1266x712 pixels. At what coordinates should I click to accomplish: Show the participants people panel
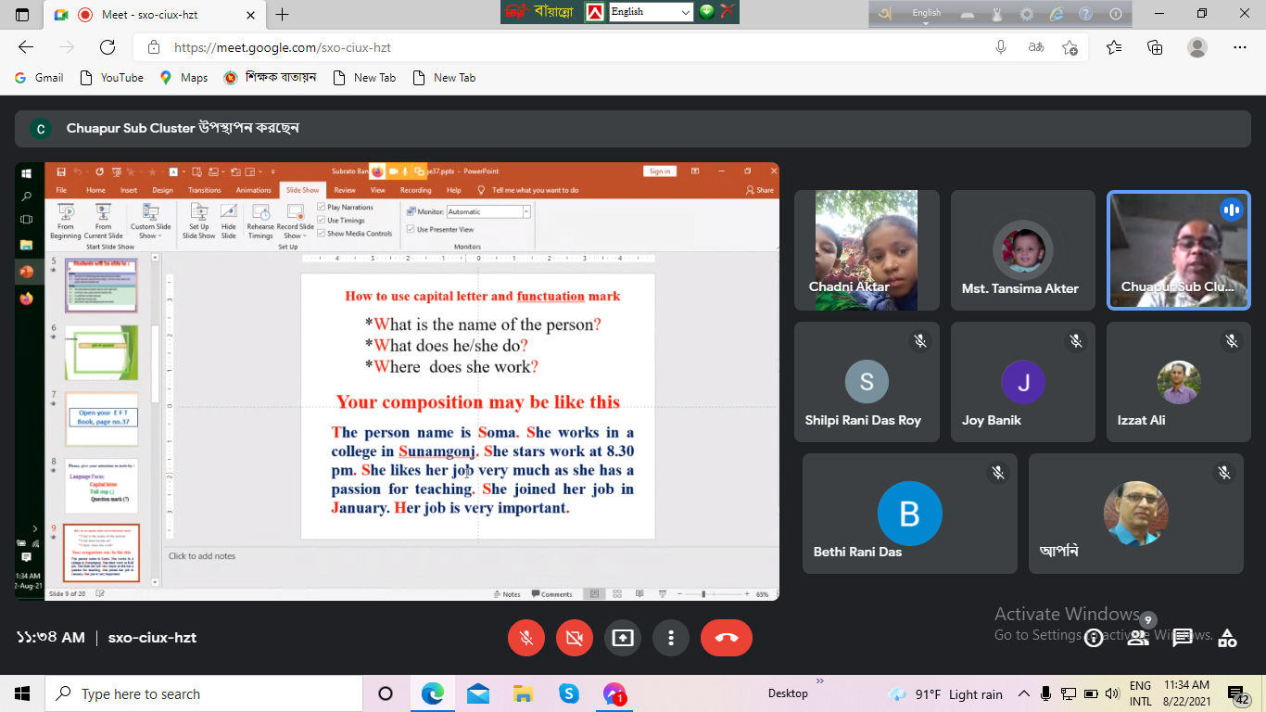click(x=1138, y=638)
